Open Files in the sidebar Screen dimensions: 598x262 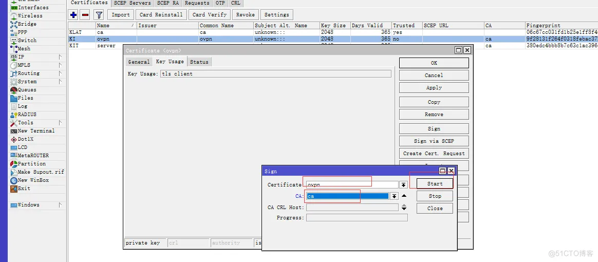click(25, 98)
